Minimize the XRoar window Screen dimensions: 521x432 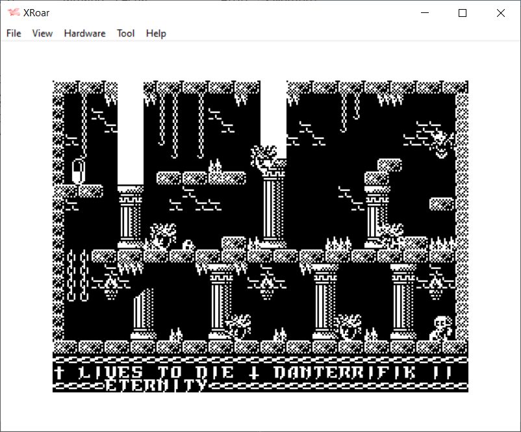click(x=426, y=13)
